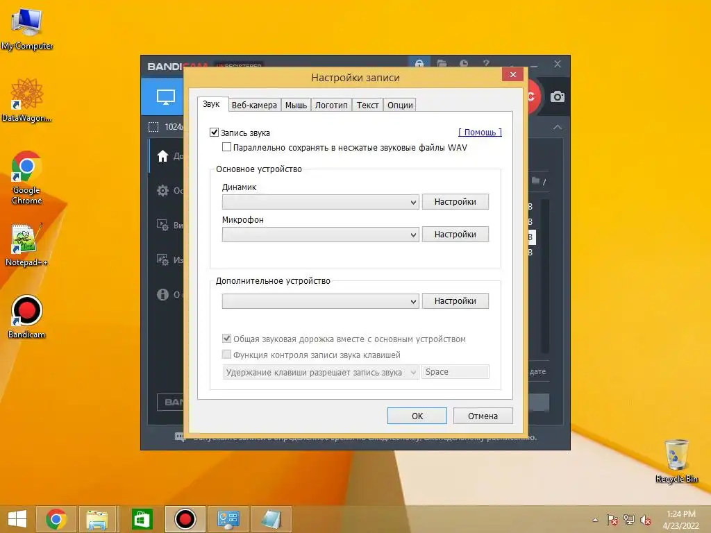Switch to the Звук tab
The height and width of the screenshot is (533, 711).
click(x=211, y=104)
